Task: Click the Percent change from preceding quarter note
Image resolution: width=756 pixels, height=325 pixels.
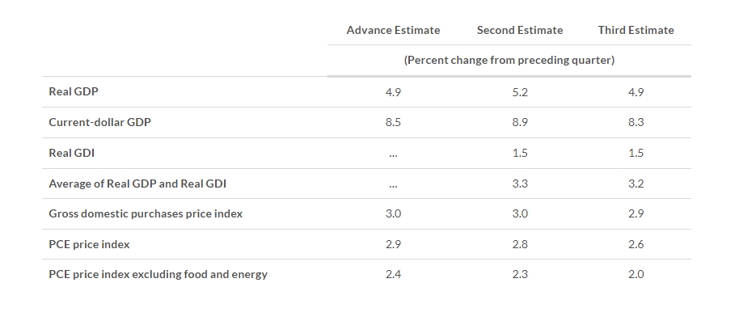Action: point(509,60)
